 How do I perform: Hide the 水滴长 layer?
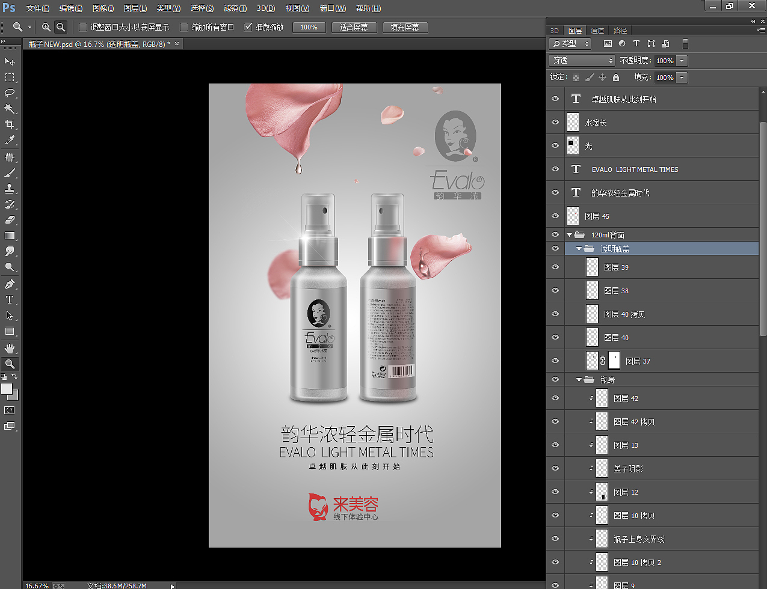tap(555, 122)
